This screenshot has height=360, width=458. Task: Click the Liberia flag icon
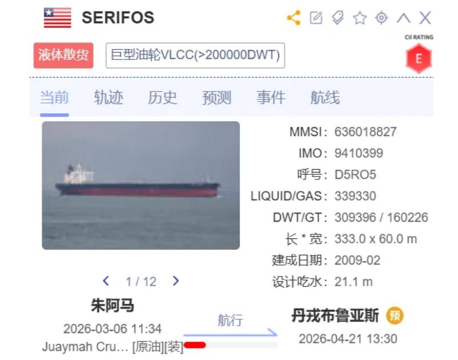[x=58, y=18]
